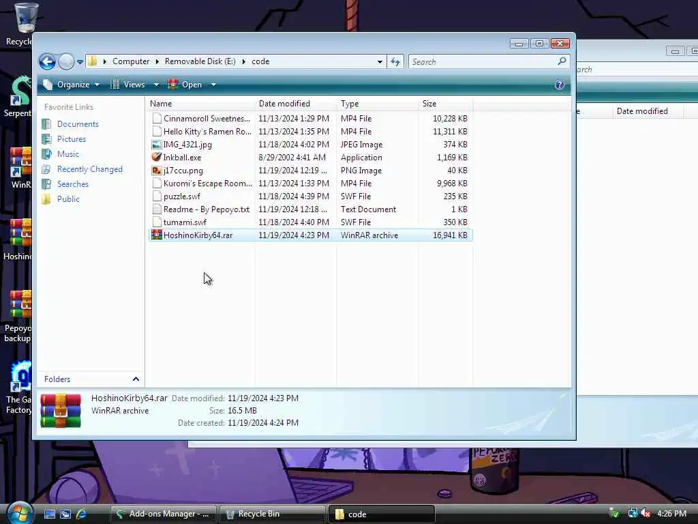Viewport: 698px width, 524px height.
Task: Click the Windows Start orb
Action: point(20,513)
